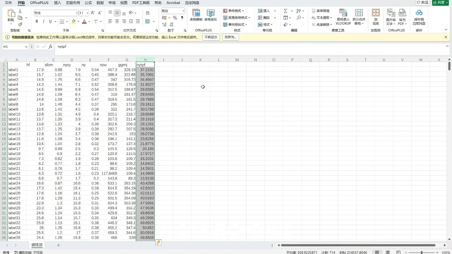
Task: Toggle Italic formatting
Action: point(43,21)
